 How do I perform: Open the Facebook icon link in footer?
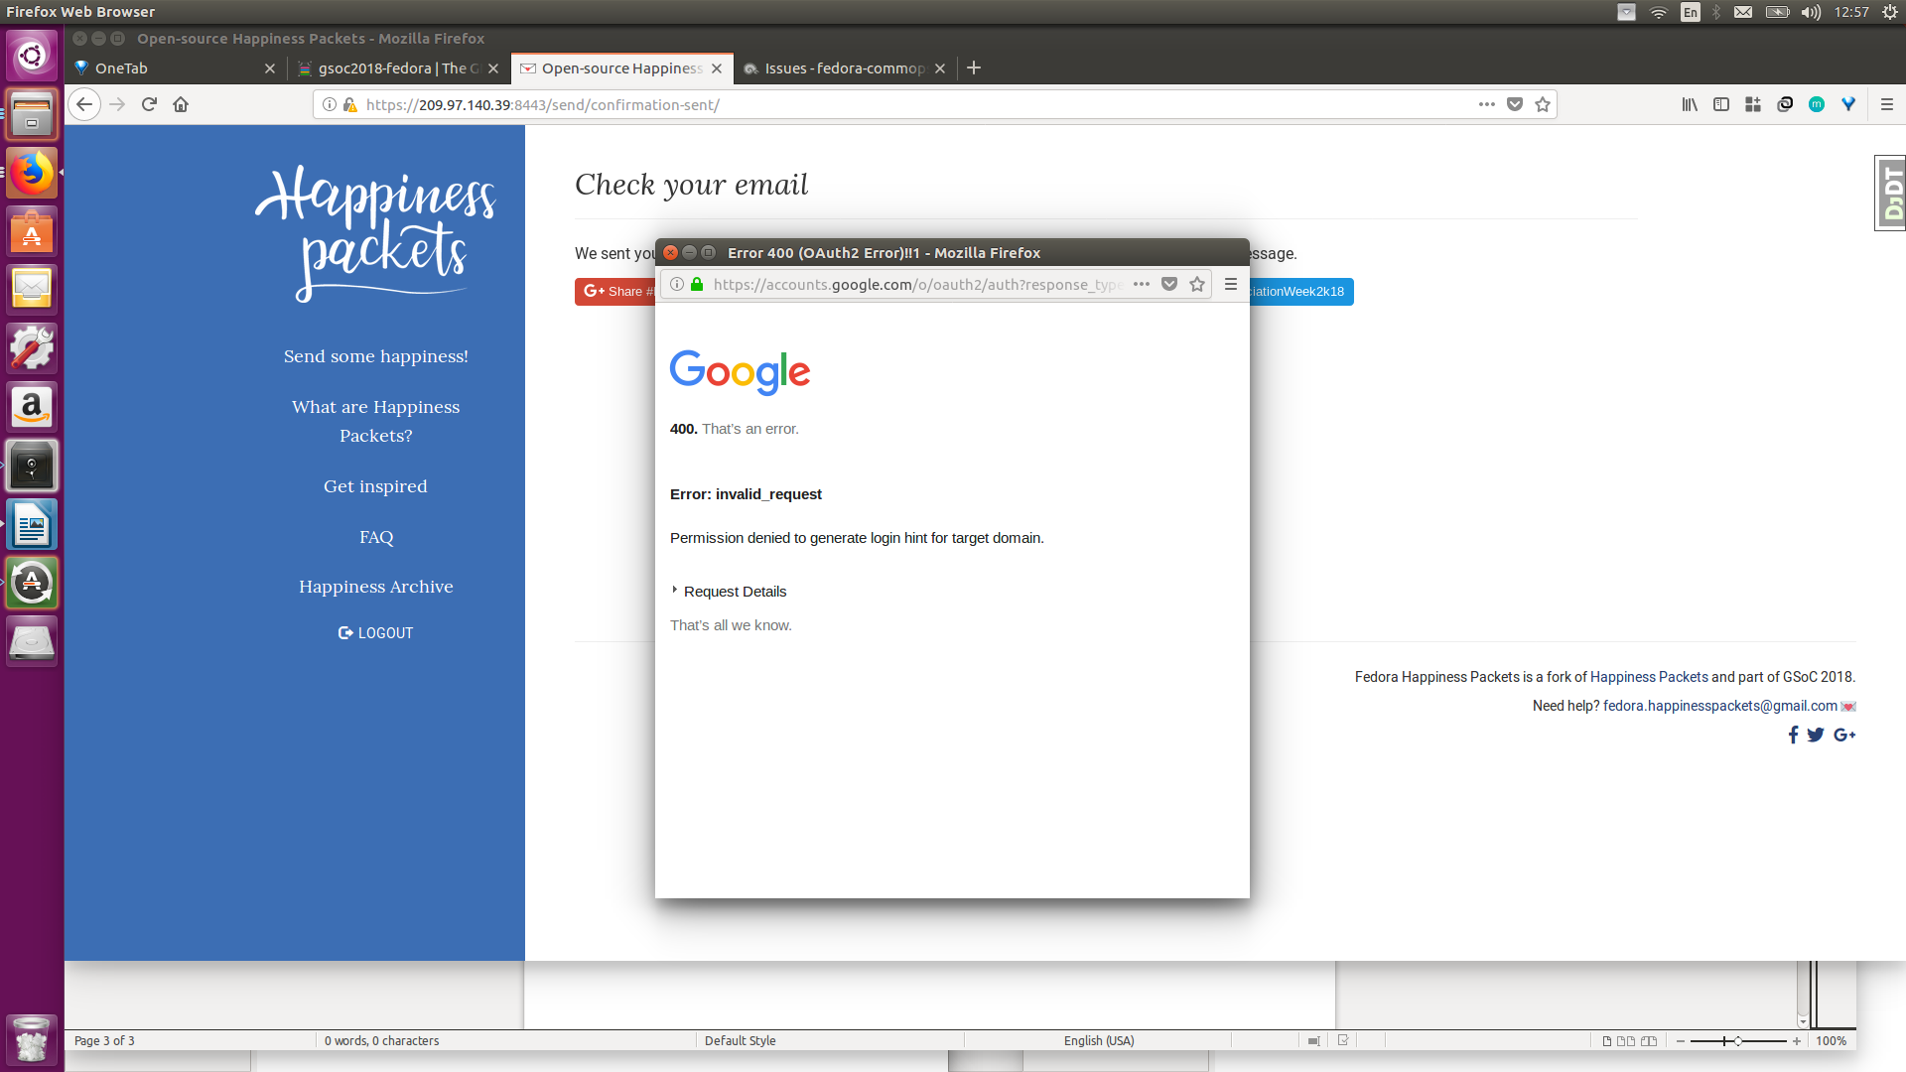pyautogui.click(x=1793, y=735)
